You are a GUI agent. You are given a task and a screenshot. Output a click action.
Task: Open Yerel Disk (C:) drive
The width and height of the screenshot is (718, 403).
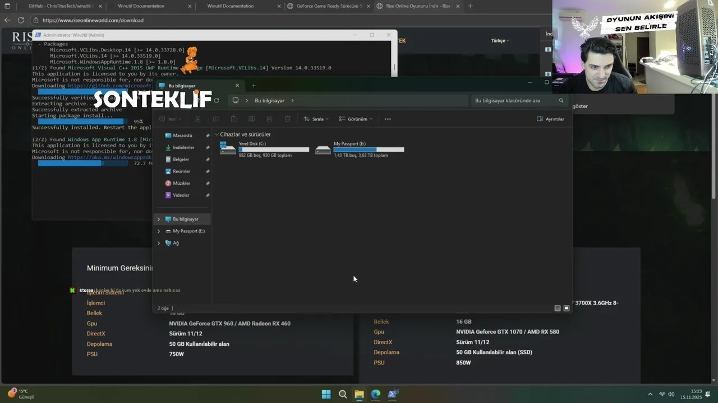coord(265,149)
